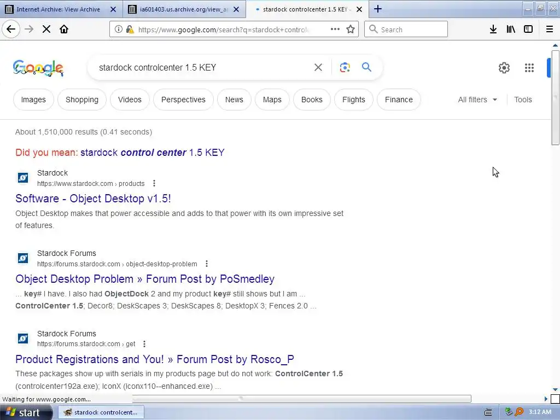Image resolution: width=560 pixels, height=420 pixels.
Task: Click the 3:12 AM taskbar clock
Action: tap(540, 412)
